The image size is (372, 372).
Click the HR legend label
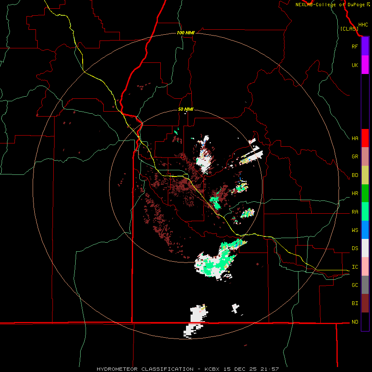(355, 193)
